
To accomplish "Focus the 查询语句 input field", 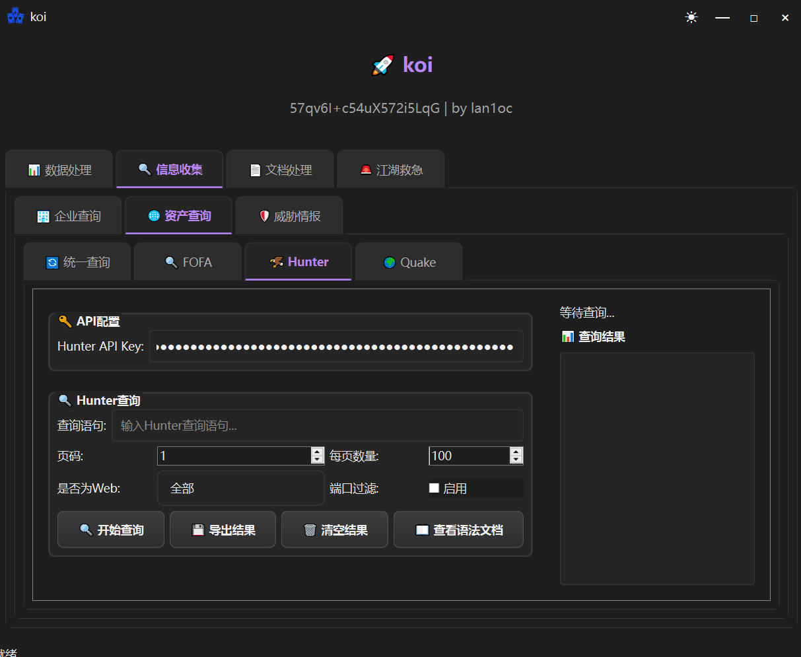I will pyautogui.click(x=317, y=426).
